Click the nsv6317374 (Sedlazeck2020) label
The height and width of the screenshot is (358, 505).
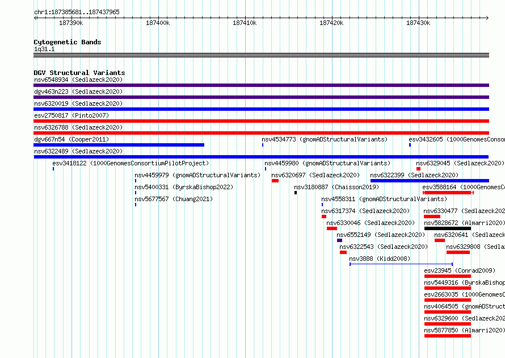coord(365,211)
